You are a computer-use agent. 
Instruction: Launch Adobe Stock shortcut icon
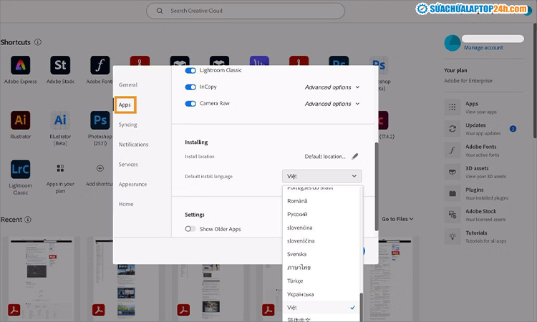point(60,67)
